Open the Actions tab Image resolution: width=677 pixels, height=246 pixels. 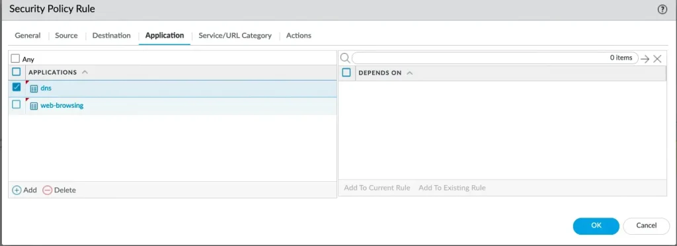(x=299, y=36)
